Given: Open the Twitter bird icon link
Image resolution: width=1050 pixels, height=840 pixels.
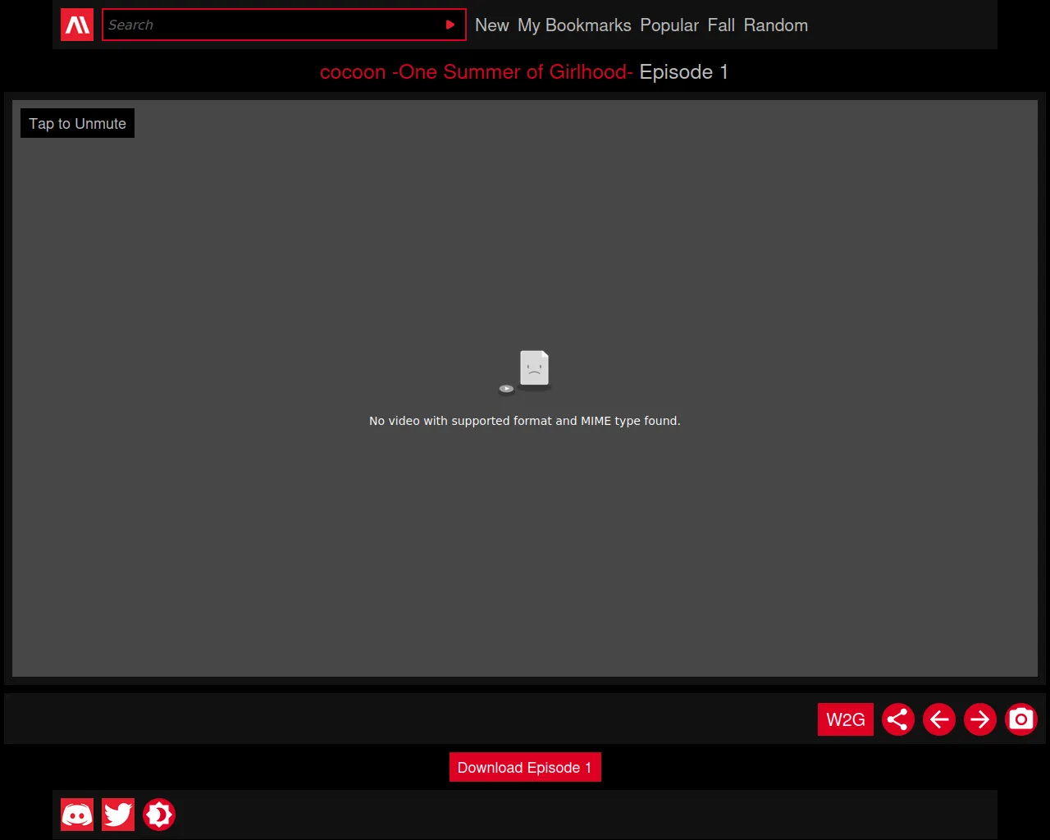Looking at the screenshot, I should coord(118,815).
